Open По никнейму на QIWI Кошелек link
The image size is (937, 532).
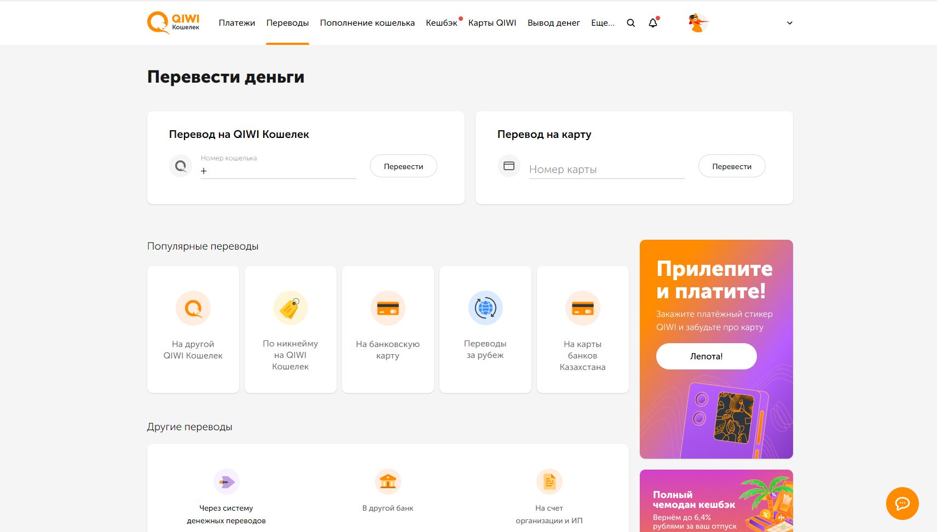pyautogui.click(x=291, y=355)
